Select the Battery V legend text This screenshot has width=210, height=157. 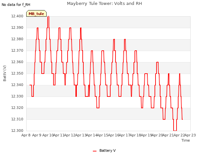coord(108,150)
